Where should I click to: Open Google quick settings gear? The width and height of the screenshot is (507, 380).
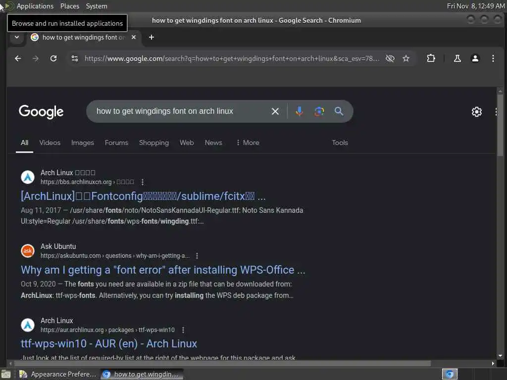477,112
